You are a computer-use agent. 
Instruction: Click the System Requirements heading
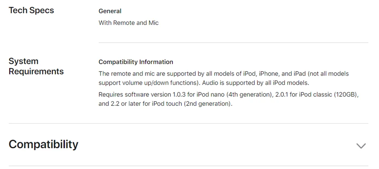[x=36, y=66]
